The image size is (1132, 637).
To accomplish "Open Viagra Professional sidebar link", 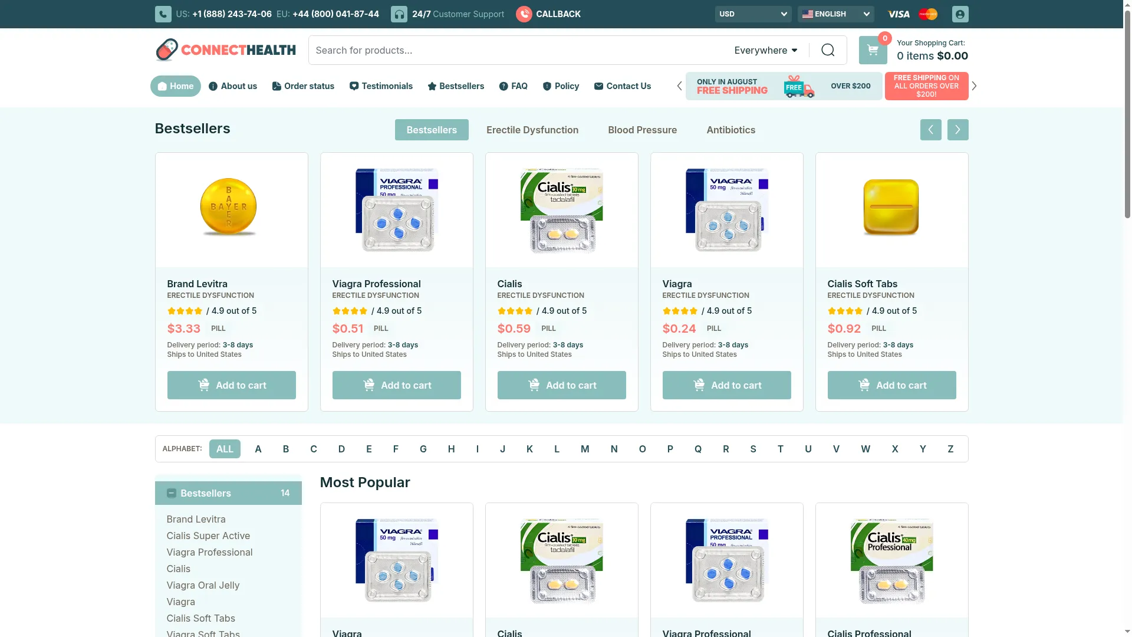I will (209, 552).
